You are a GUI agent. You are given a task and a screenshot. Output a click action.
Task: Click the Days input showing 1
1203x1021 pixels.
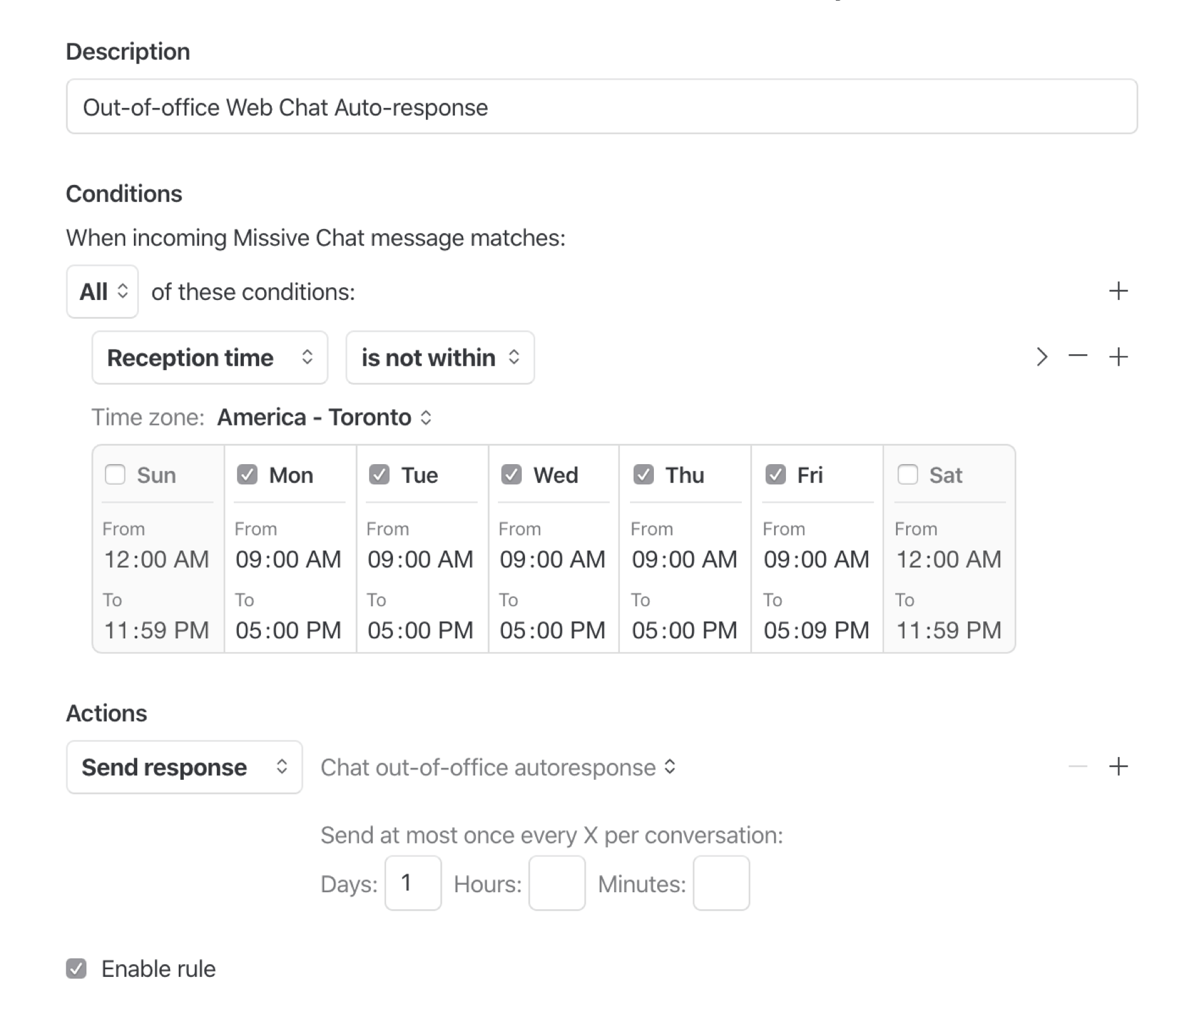point(412,882)
